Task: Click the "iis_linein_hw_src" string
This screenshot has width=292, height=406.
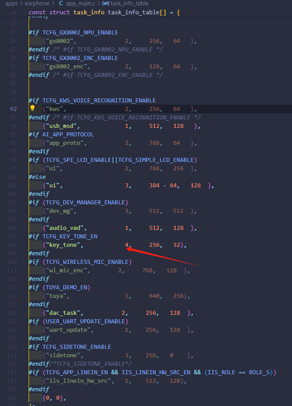Action: pyautogui.click(x=78, y=381)
